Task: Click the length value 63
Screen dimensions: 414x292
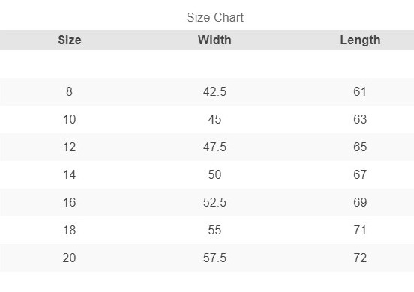Action: [x=360, y=119]
